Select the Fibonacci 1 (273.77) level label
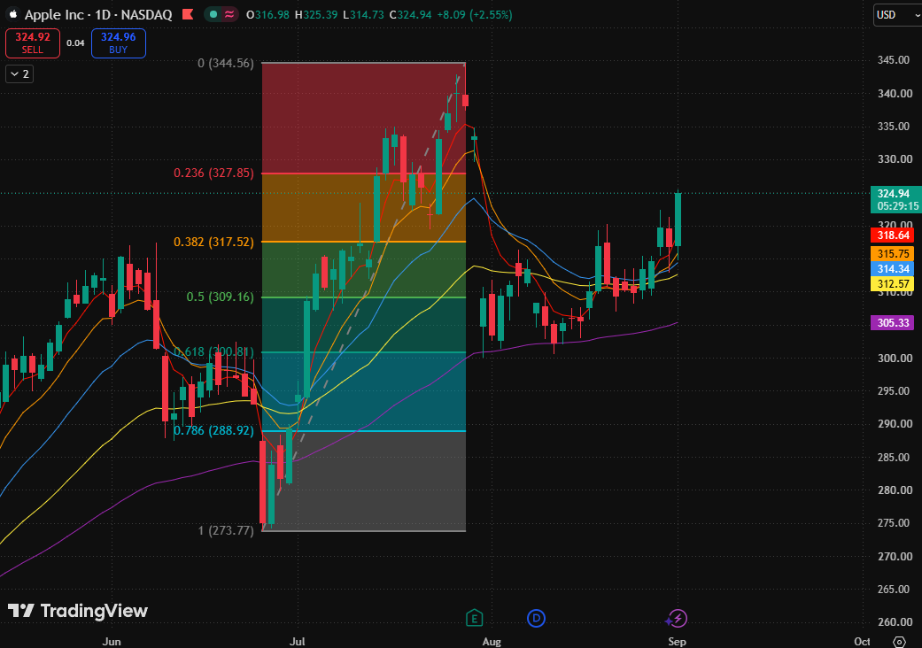The width and height of the screenshot is (922, 648). (226, 530)
